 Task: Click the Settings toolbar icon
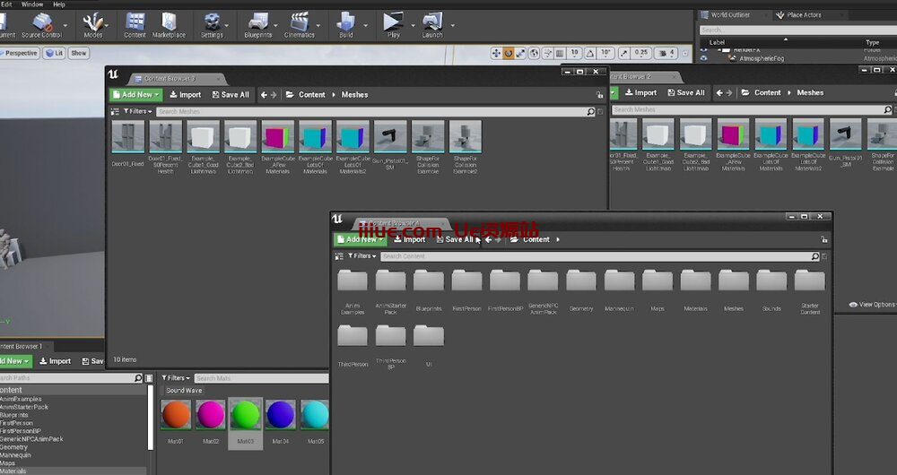tap(212, 23)
